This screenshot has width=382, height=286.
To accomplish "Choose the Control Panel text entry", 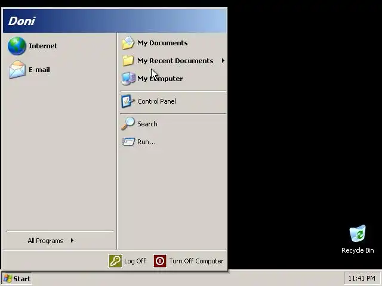I will pos(156,101).
